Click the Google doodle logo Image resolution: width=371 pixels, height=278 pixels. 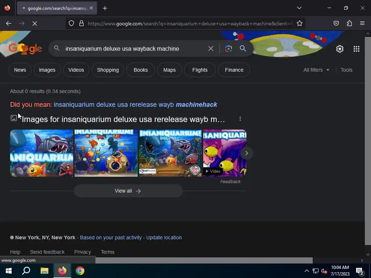(x=25, y=49)
